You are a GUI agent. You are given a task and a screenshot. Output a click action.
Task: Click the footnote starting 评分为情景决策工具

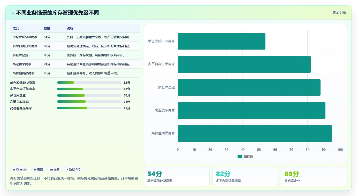[x=74, y=181]
